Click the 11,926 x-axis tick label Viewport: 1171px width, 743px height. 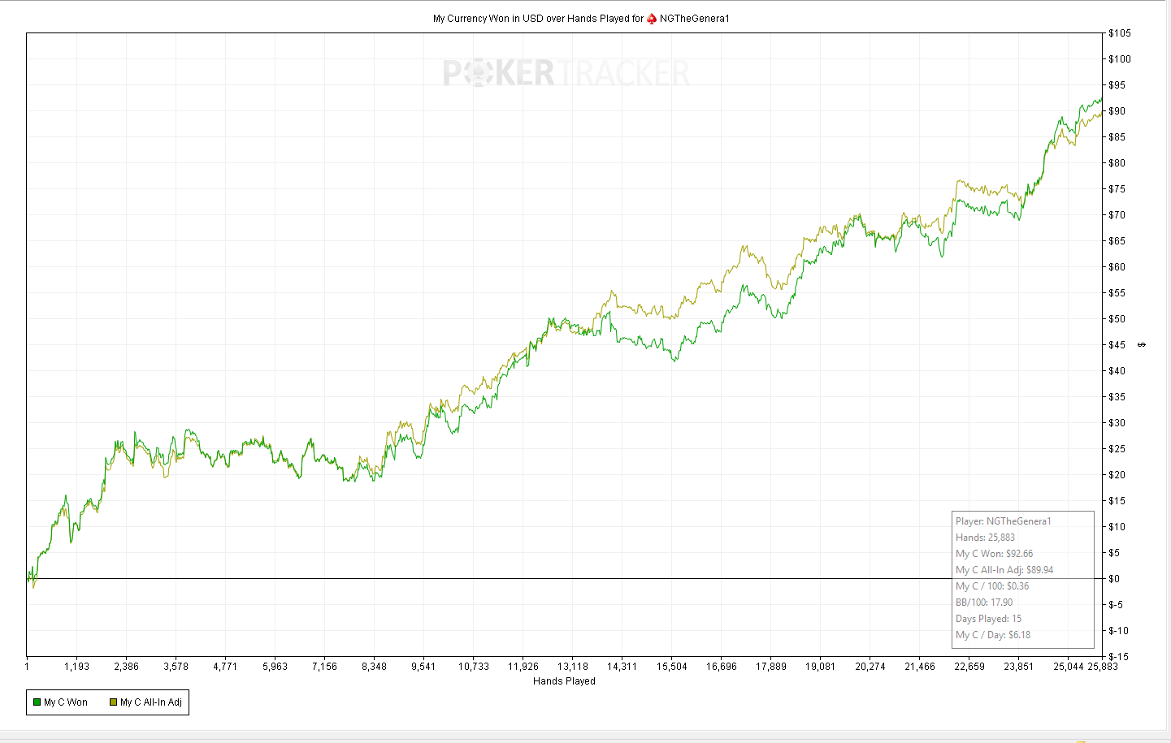pyautogui.click(x=523, y=667)
